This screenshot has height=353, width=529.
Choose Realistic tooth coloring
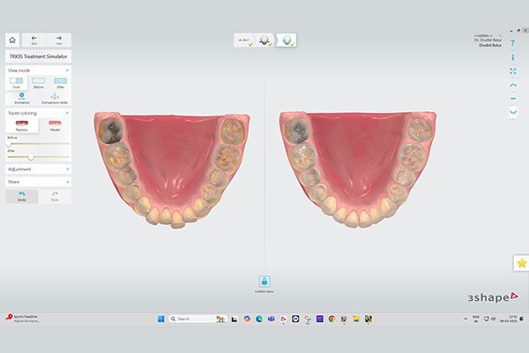pos(21,125)
